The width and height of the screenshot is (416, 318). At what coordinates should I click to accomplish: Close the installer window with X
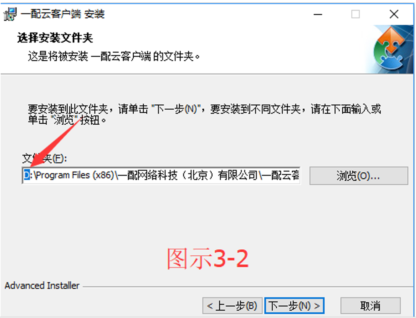point(394,14)
